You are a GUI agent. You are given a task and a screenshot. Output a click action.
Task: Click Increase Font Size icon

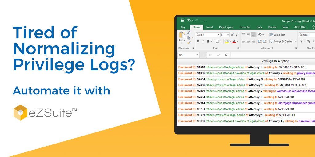click(232, 35)
